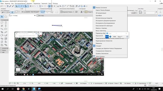The height and width of the screenshot is (91, 163).
Task: Open ArchiCAD from the Windows taskbar
Action: (x=34, y=89)
